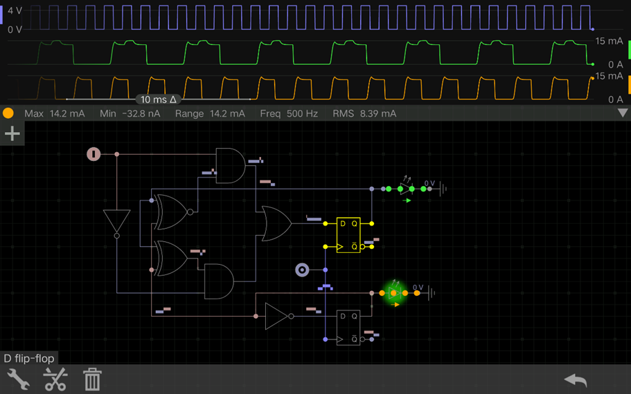Viewport: 631px width, 394px height.
Task: Select the glowing orange LED
Action: click(x=394, y=293)
